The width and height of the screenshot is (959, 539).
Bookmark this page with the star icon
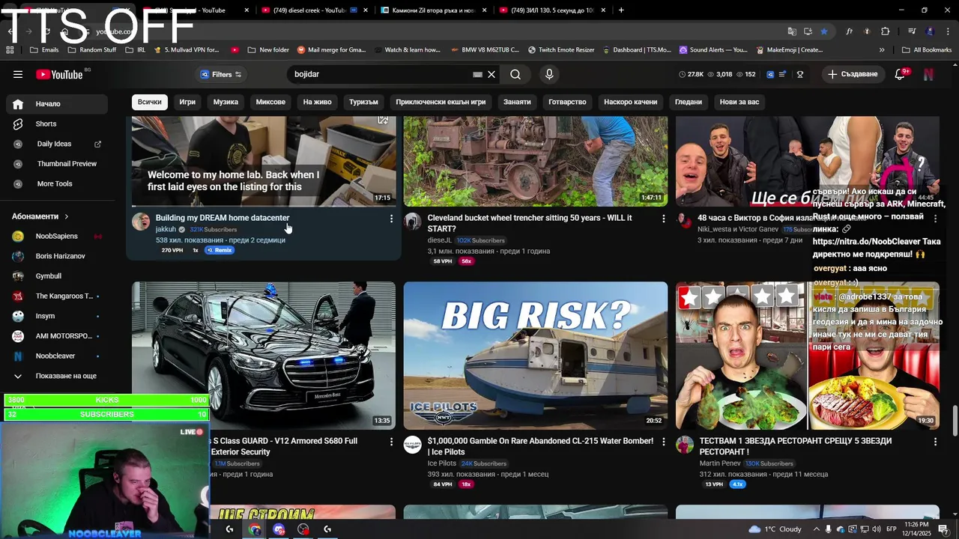[x=824, y=31]
